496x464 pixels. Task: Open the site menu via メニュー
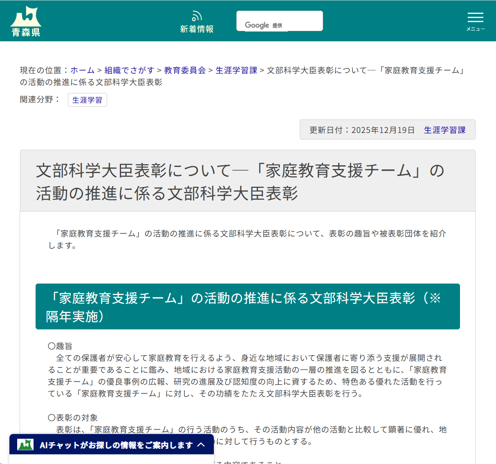[x=475, y=21]
